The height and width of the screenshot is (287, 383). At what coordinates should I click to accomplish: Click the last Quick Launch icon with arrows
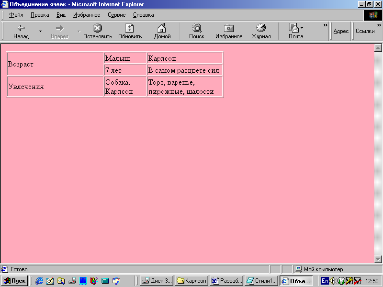click(x=116, y=281)
